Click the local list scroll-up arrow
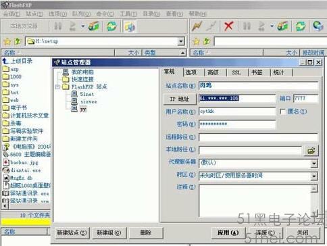327x246 pixels. 182,53
